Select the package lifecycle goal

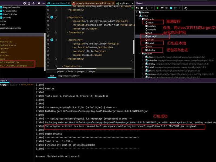[151, 36]
